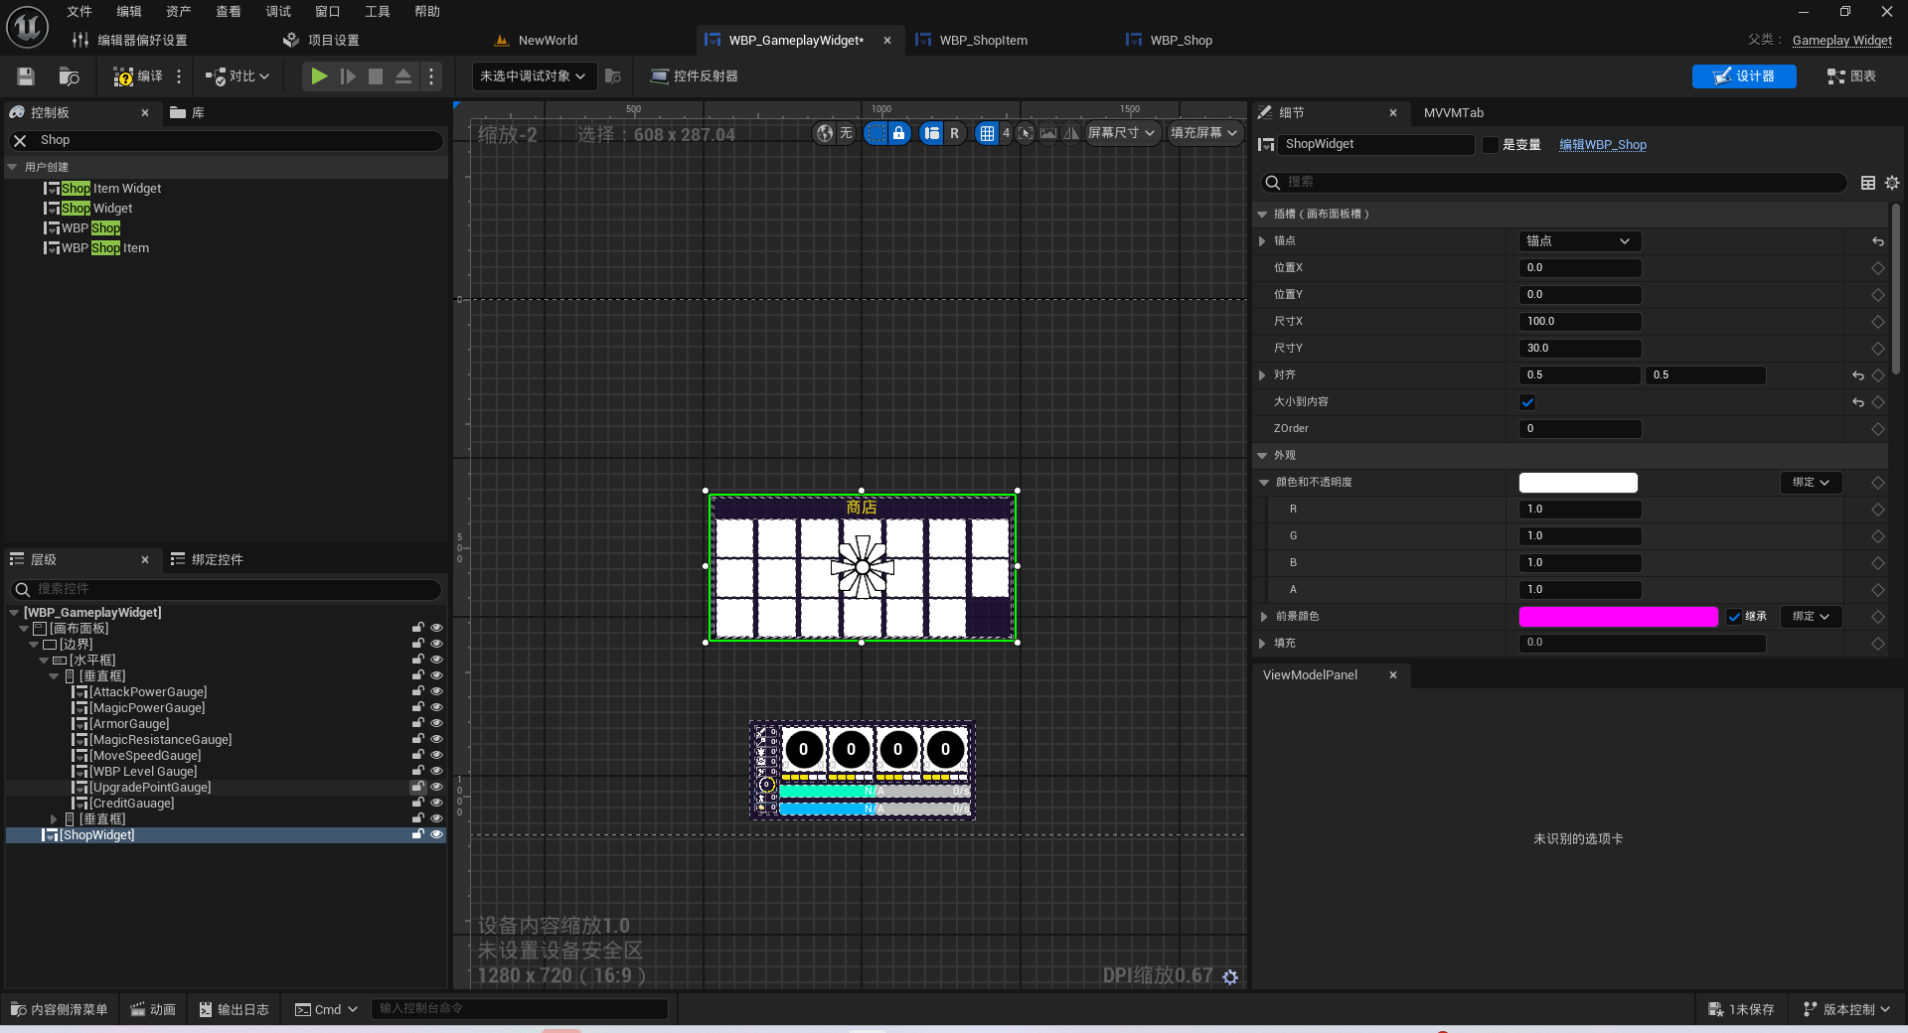Open the 内容侧滑菜单 content drawer
The height and width of the screenshot is (1033, 1908).
[60, 1009]
